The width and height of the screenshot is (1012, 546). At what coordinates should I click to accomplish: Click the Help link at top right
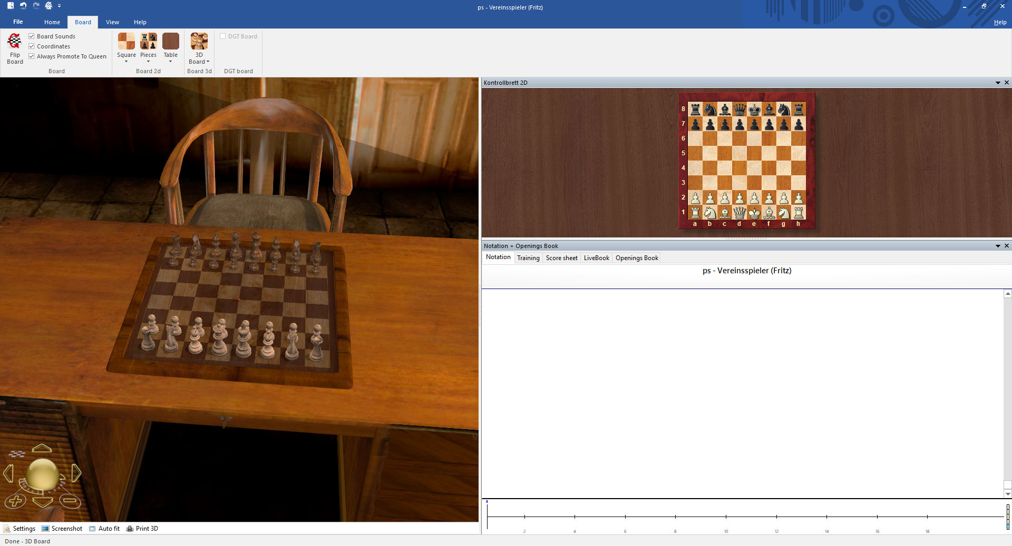pyautogui.click(x=999, y=22)
